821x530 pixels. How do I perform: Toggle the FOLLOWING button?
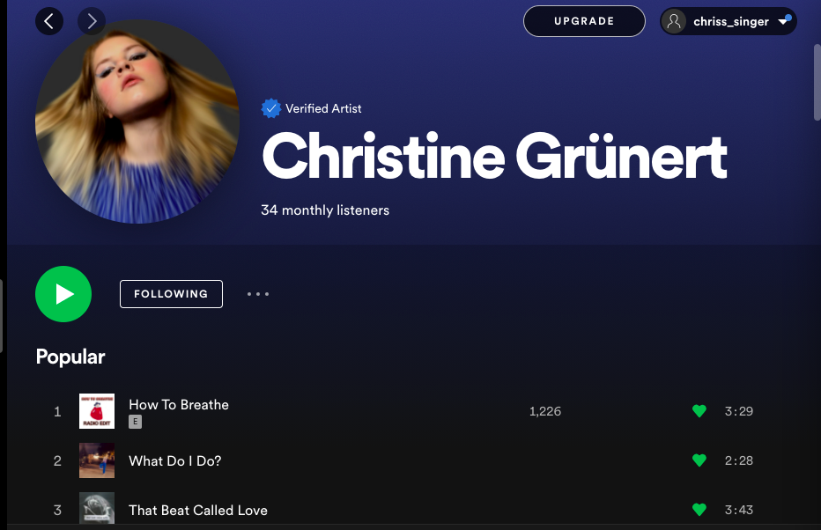coord(171,294)
